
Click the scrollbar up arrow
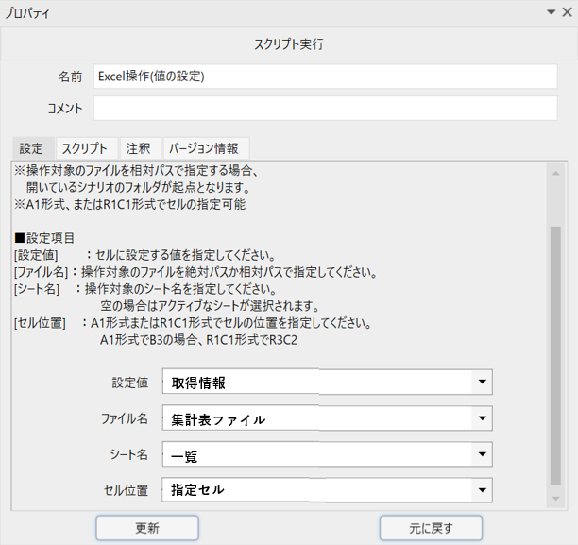pyautogui.click(x=555, y=173)
